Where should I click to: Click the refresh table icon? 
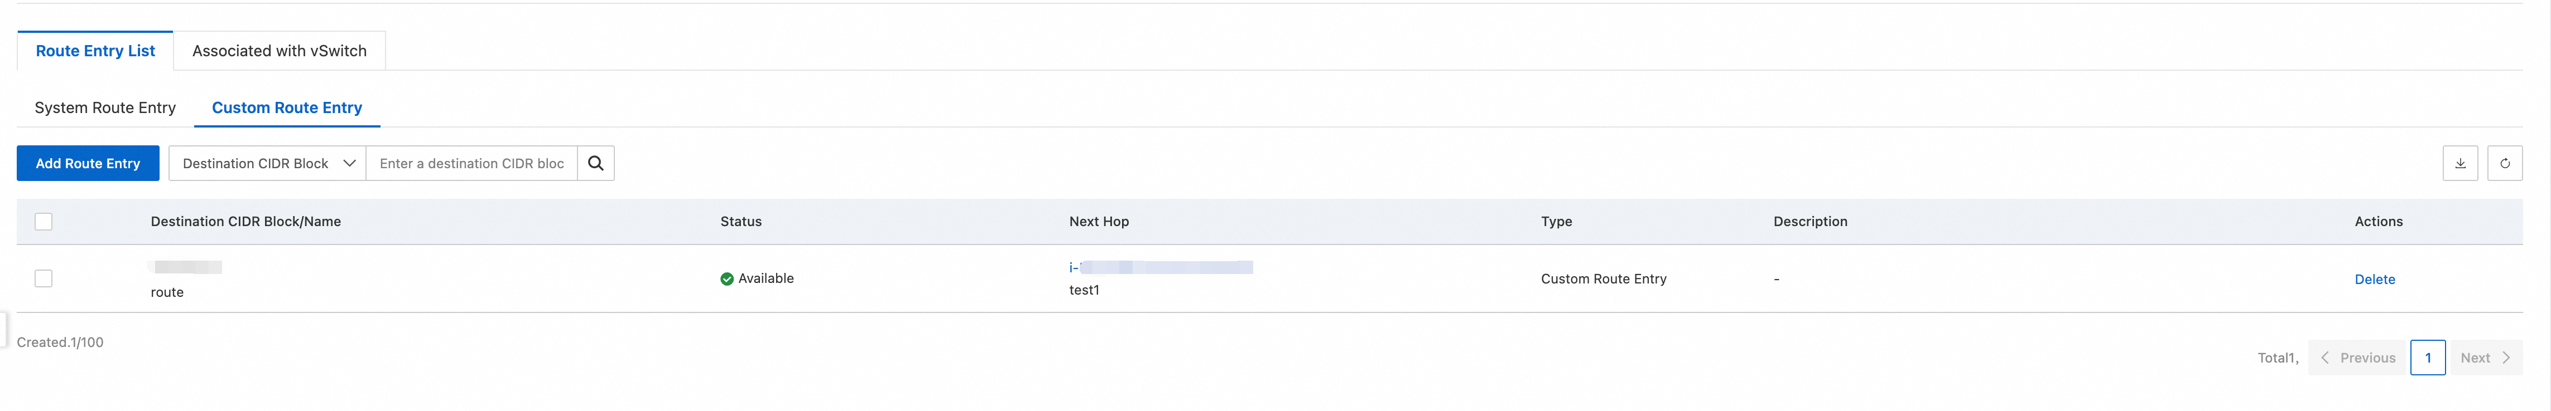[2505, 163]
